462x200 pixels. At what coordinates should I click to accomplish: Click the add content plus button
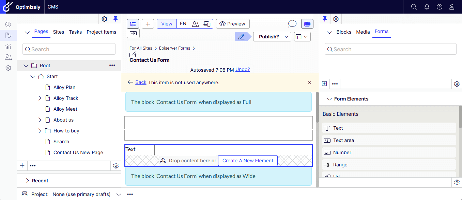coord(148,24)
